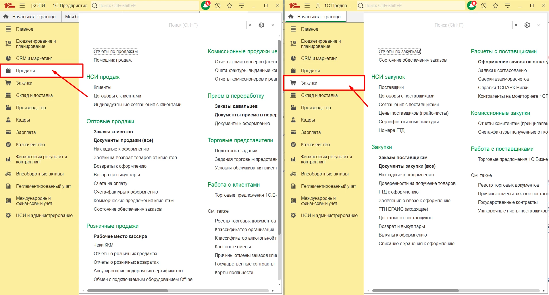The image size is (549, 295).
Task: Go to Начальная страница in left window
Action: (x=30, y=17)
